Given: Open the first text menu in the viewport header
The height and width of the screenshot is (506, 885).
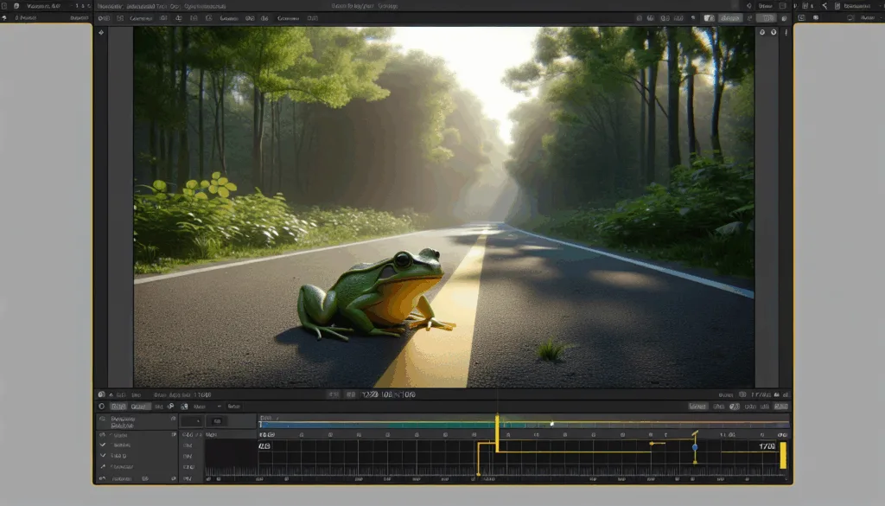Looking at the screenshot, I should [x=141, y=18].
